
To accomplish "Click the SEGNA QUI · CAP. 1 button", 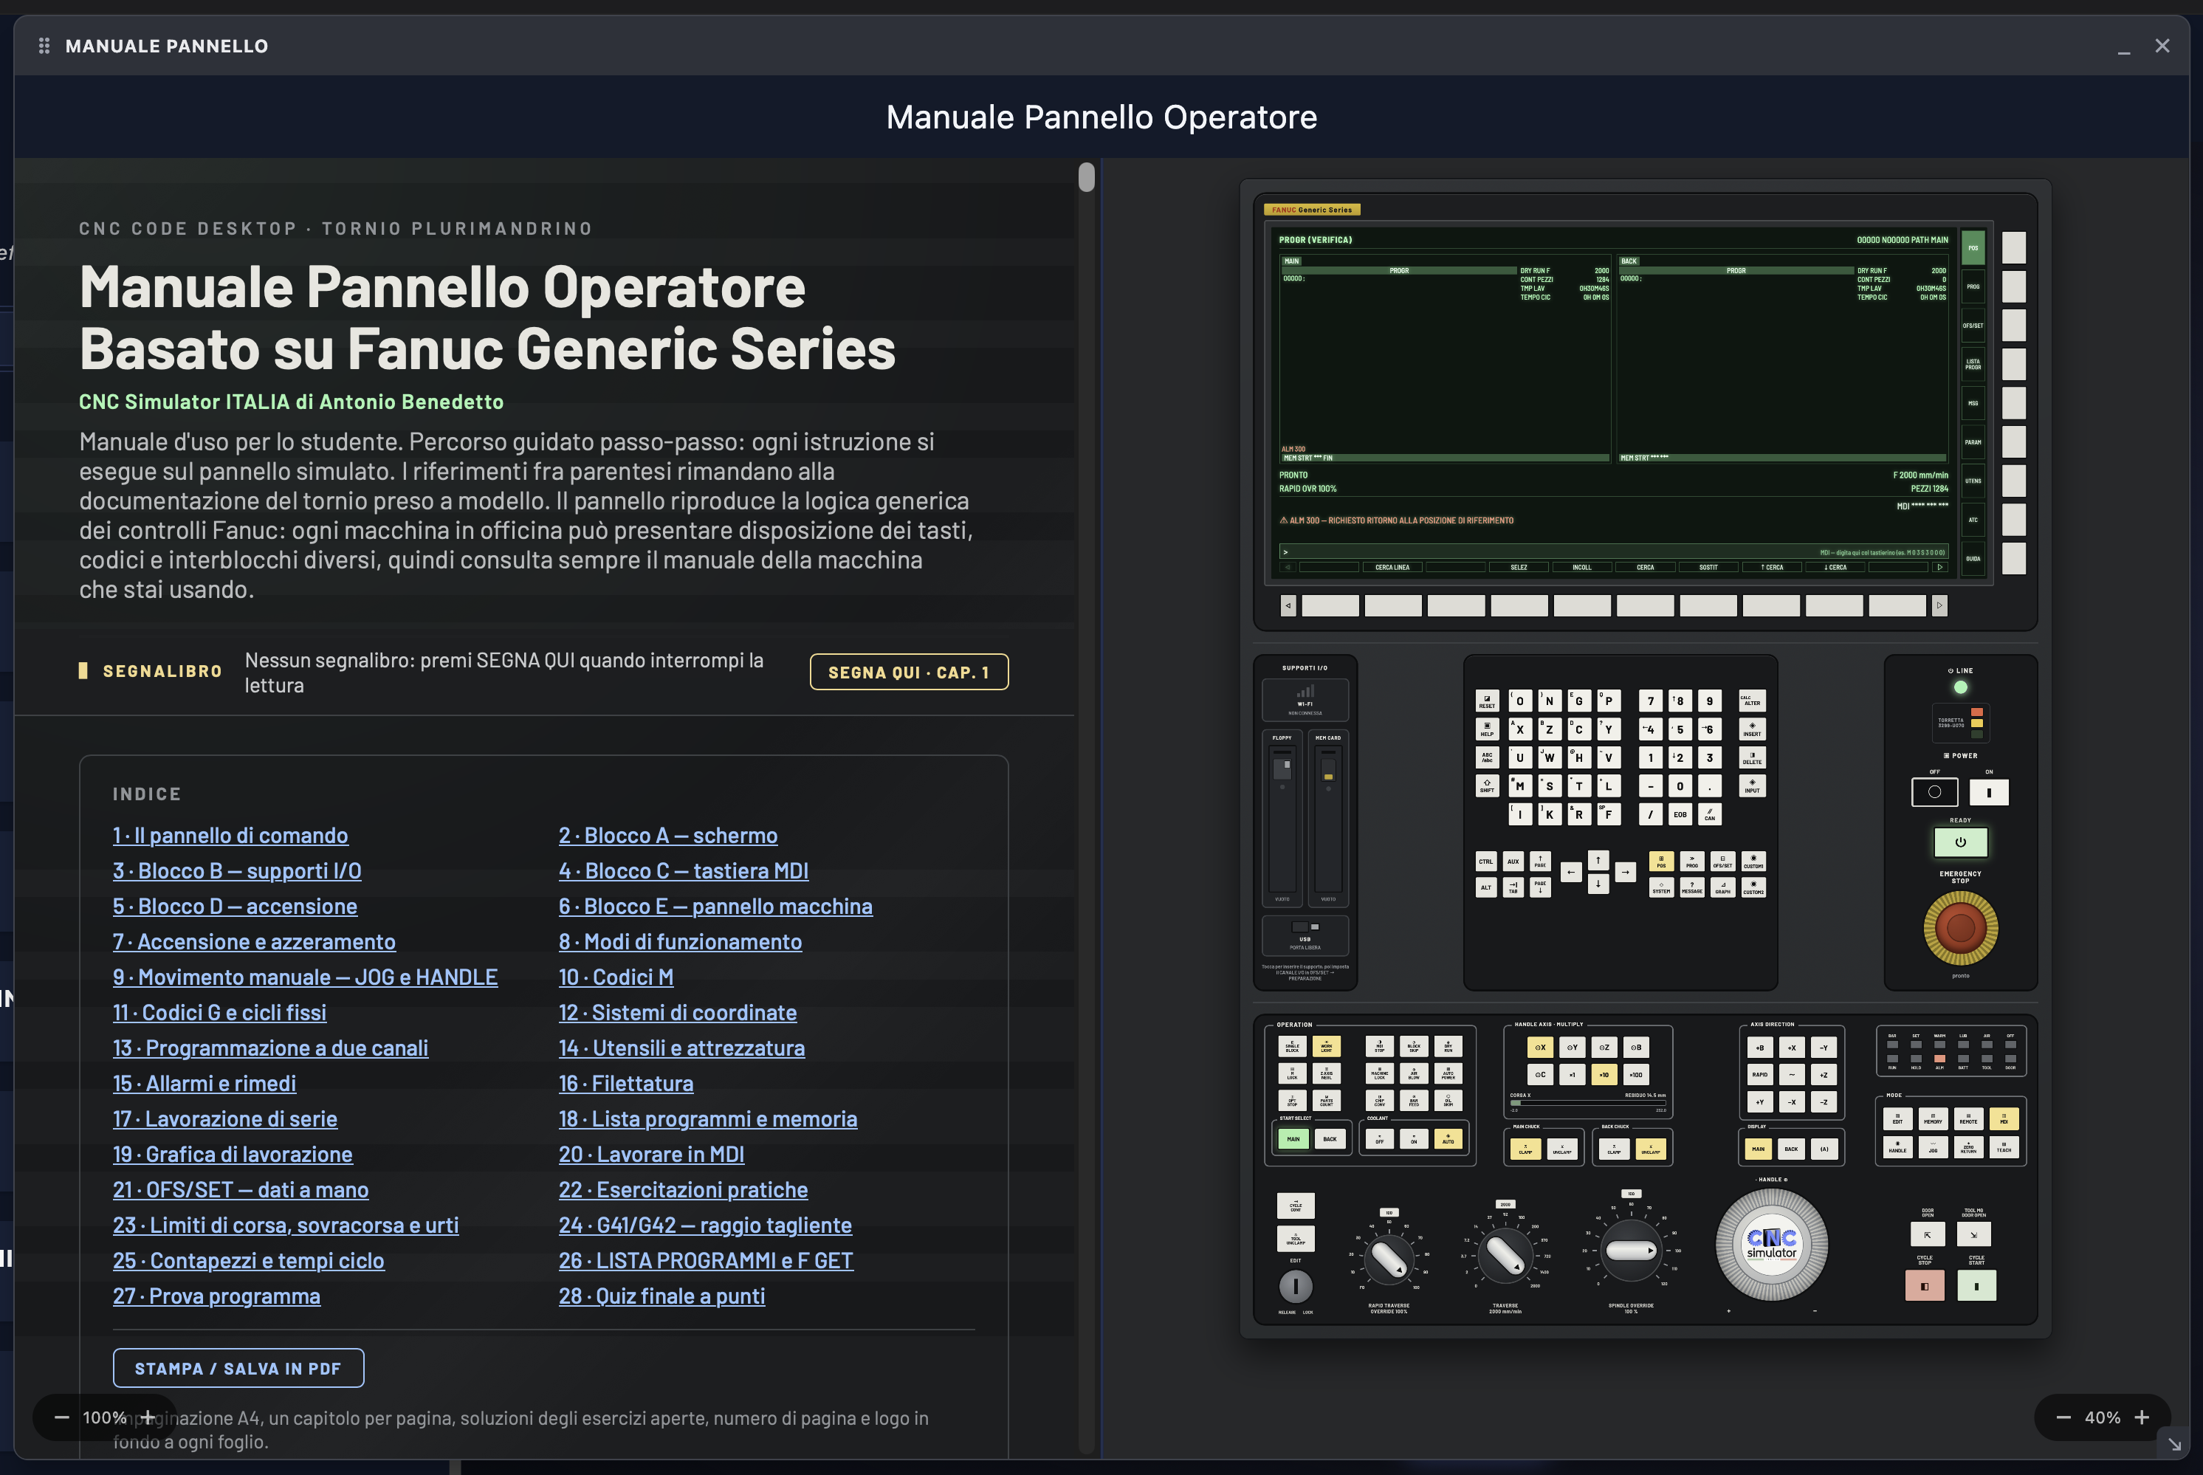I will [x=909, y=673].
